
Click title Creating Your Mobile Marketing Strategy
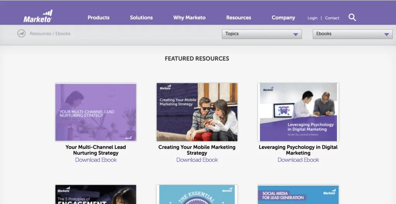pos(197,150)
